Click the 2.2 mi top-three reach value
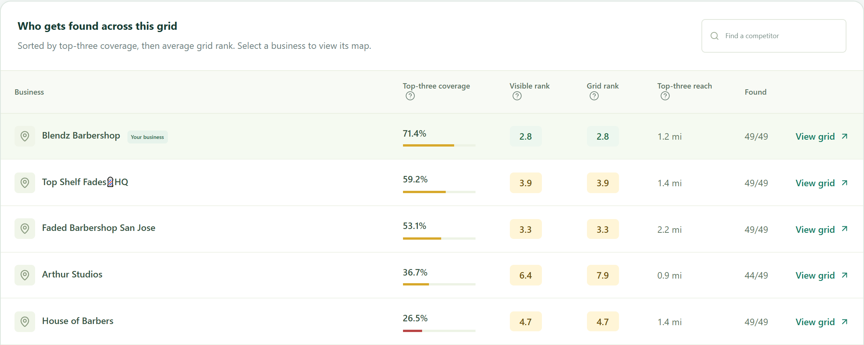 pos(669,230)
